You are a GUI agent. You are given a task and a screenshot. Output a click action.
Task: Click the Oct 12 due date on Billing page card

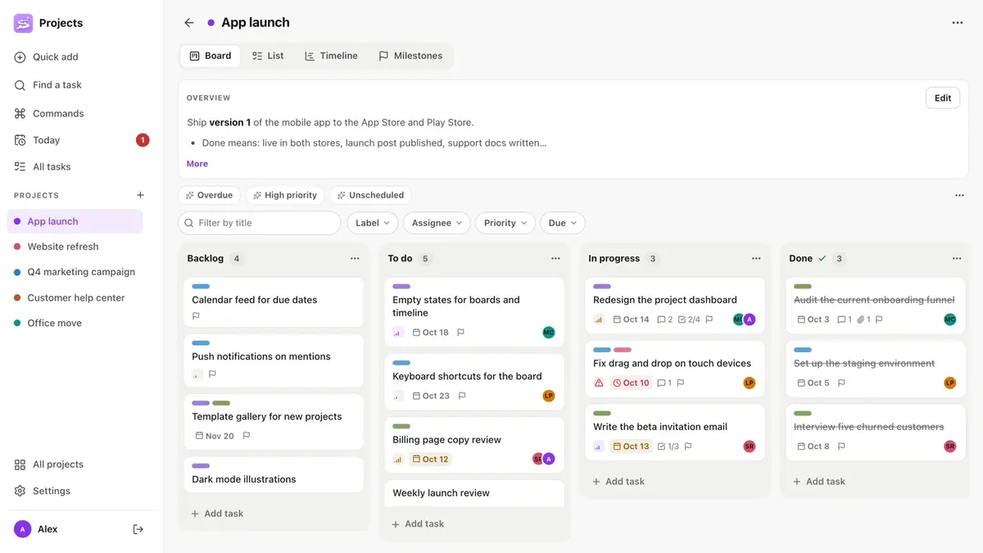click(x=431, y=460)
